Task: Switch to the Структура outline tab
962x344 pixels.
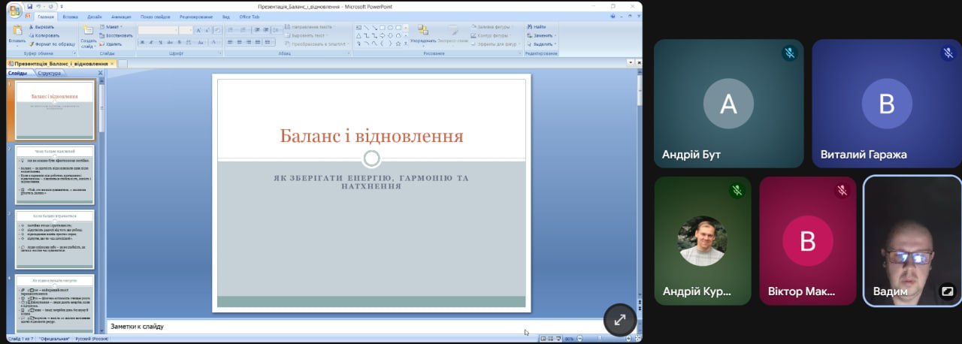Action: tap(50, 74)
